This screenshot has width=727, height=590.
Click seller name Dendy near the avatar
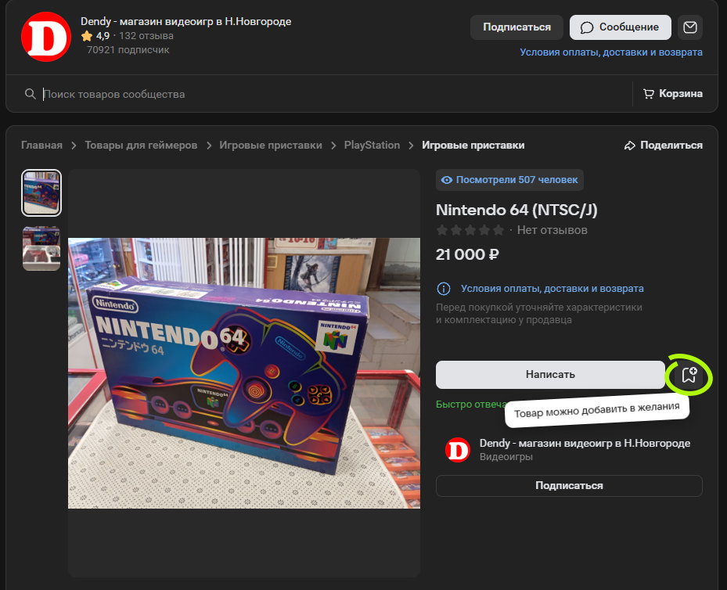585,443
